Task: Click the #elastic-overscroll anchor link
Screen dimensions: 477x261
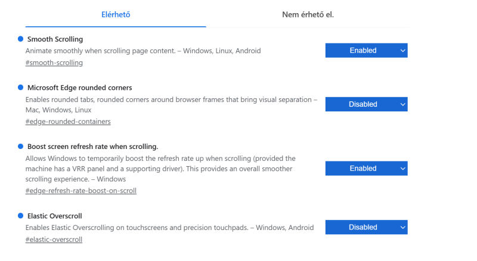Action: [54, 240]
